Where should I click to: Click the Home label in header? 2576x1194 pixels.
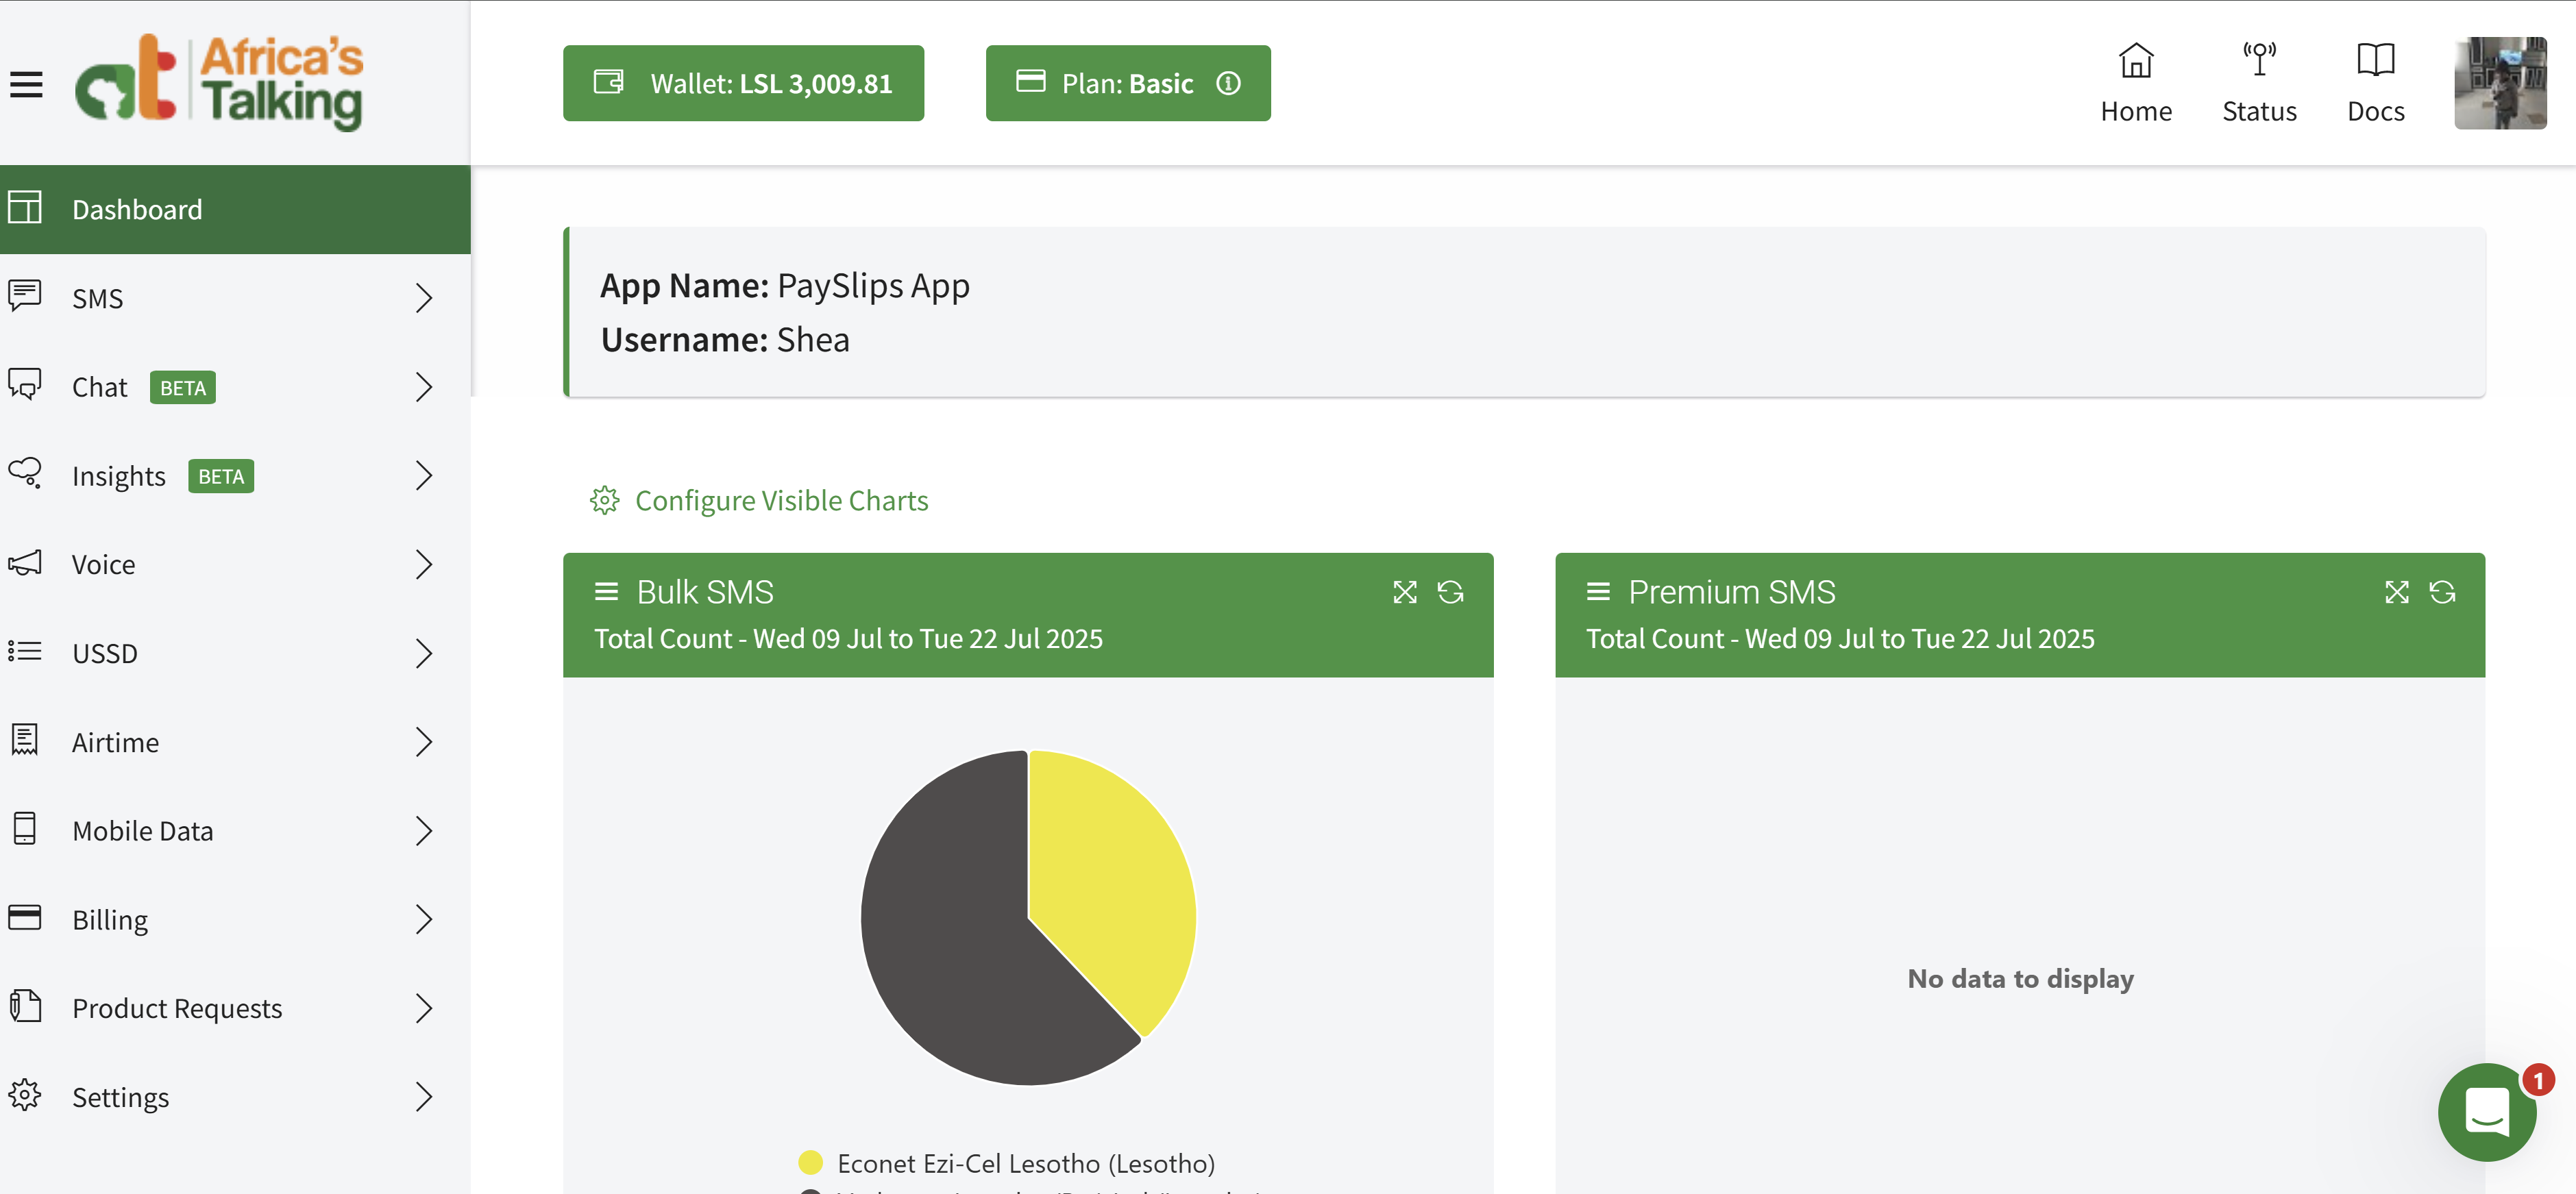tap(2136, 111)
